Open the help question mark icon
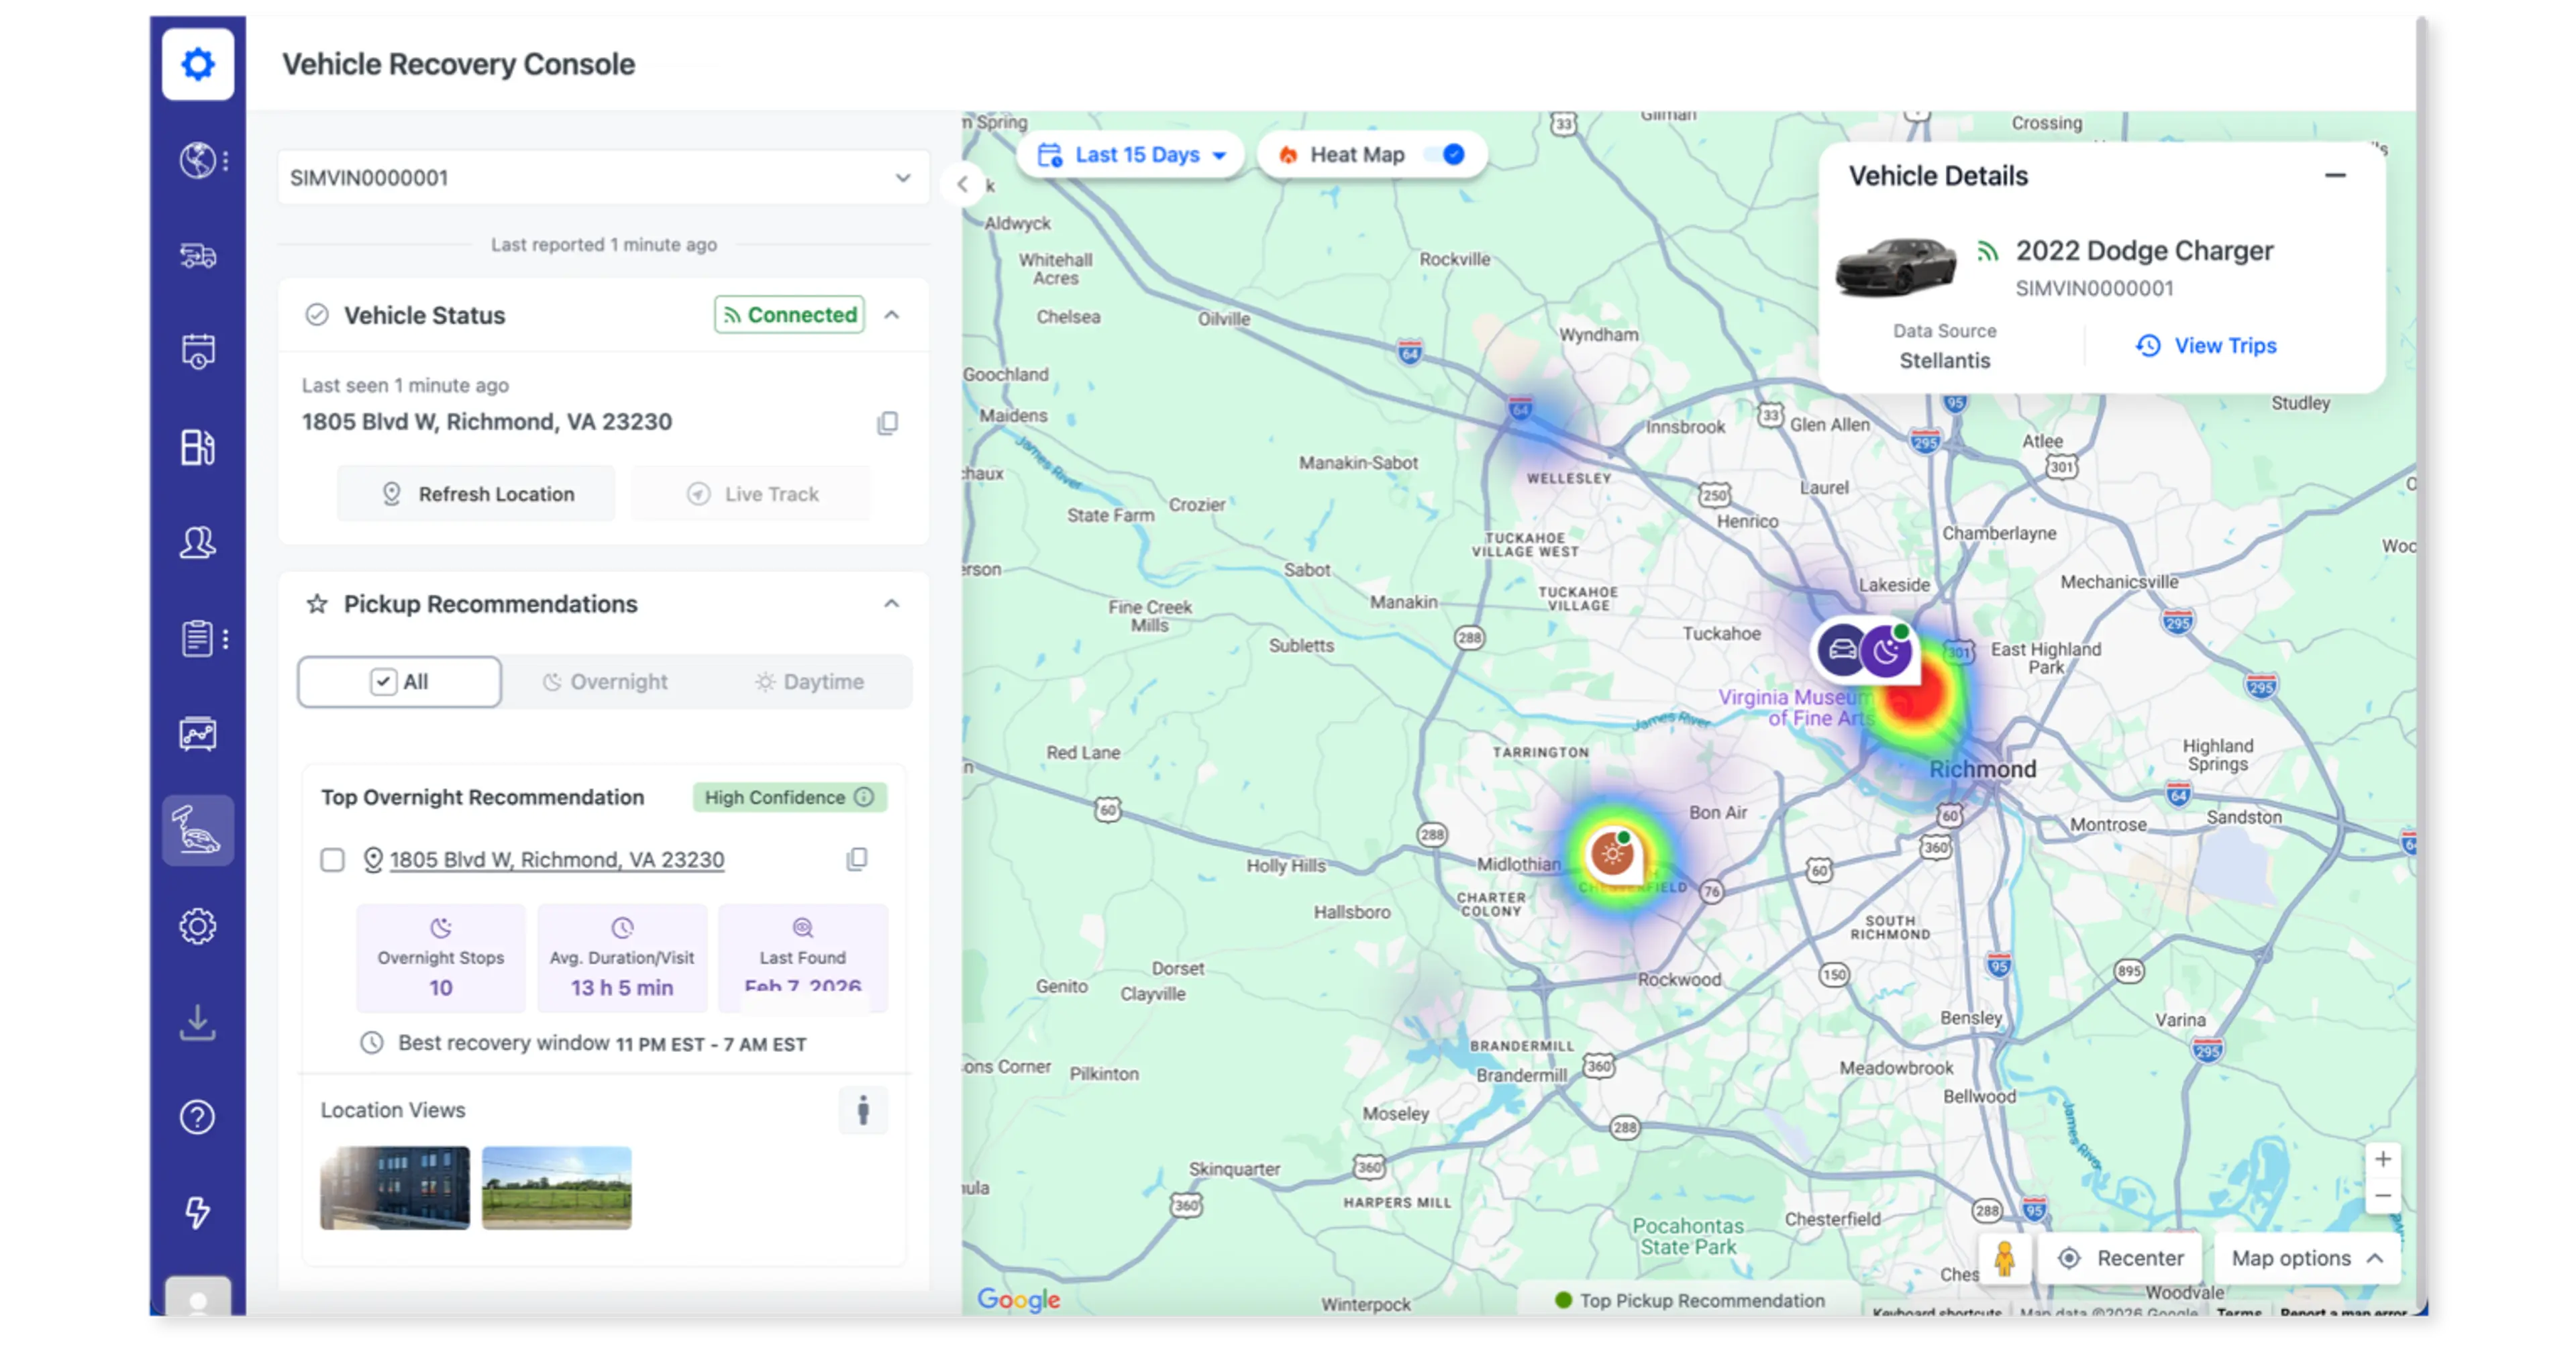The image size is (2576, 1366). click(197, 1117)
